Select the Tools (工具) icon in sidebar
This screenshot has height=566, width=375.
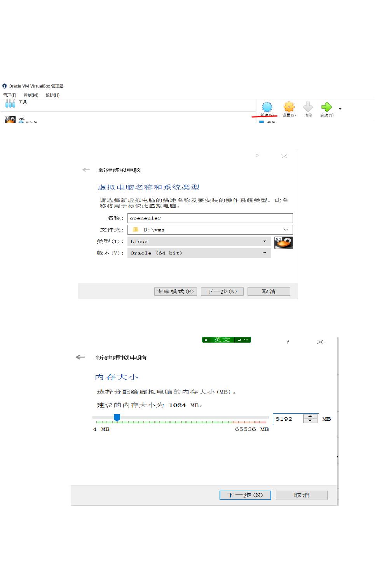pos(10,103)
